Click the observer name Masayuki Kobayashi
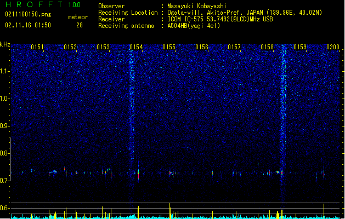 197,6
